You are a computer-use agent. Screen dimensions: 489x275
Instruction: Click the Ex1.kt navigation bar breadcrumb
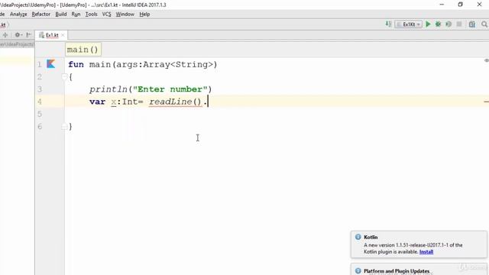tap(3, 24)
